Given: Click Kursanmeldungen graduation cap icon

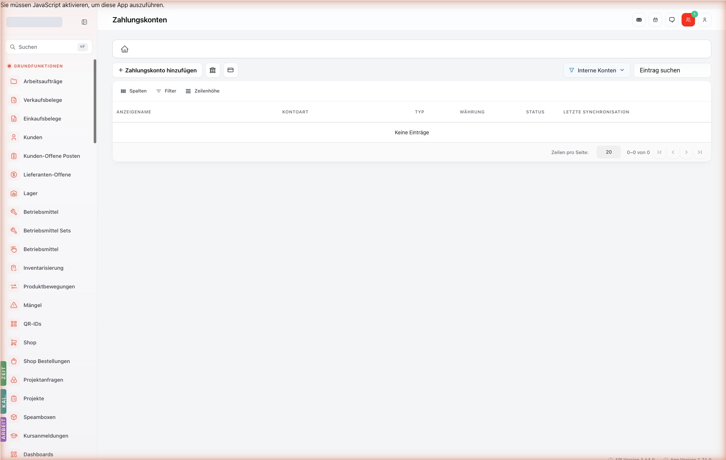Looking at the screenshot, I should point(14,436).
